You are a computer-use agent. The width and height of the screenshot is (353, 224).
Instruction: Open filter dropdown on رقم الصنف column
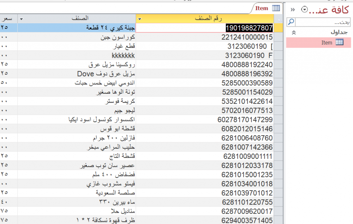140,19
